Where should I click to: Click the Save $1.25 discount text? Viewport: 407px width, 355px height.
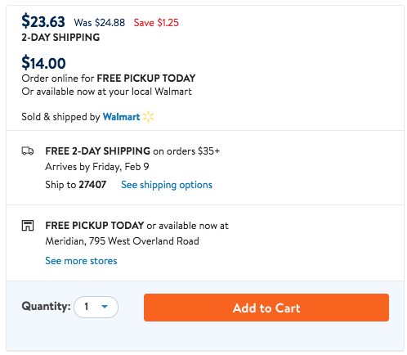[156, 23]
